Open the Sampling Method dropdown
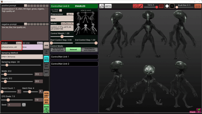 coord(22,57)
